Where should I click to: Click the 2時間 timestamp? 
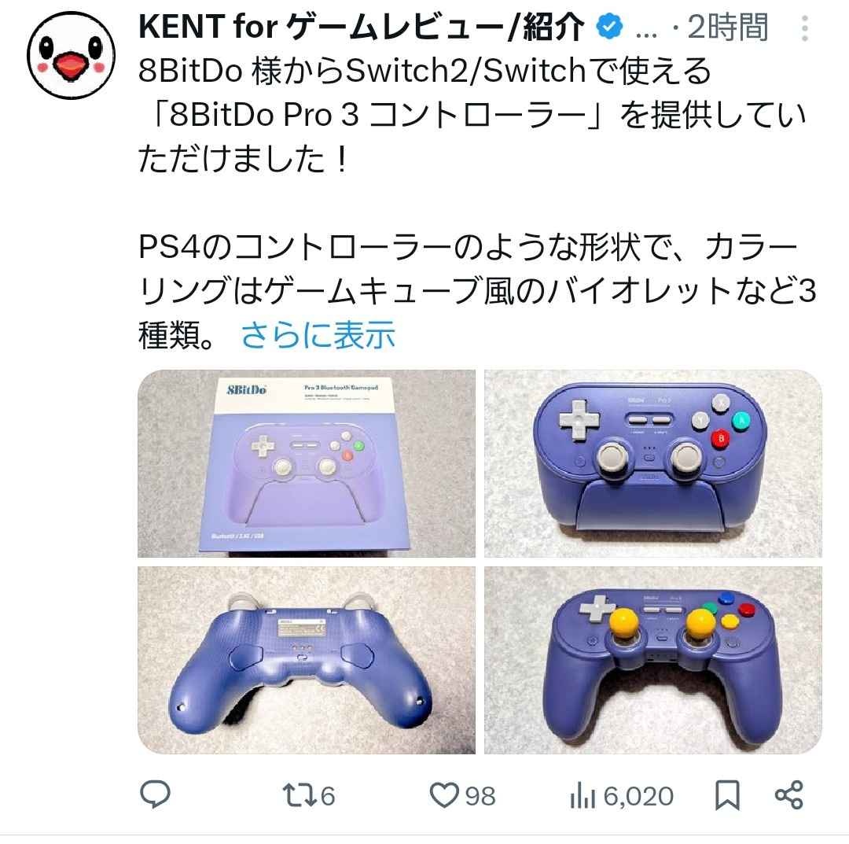tap(728, 27)
